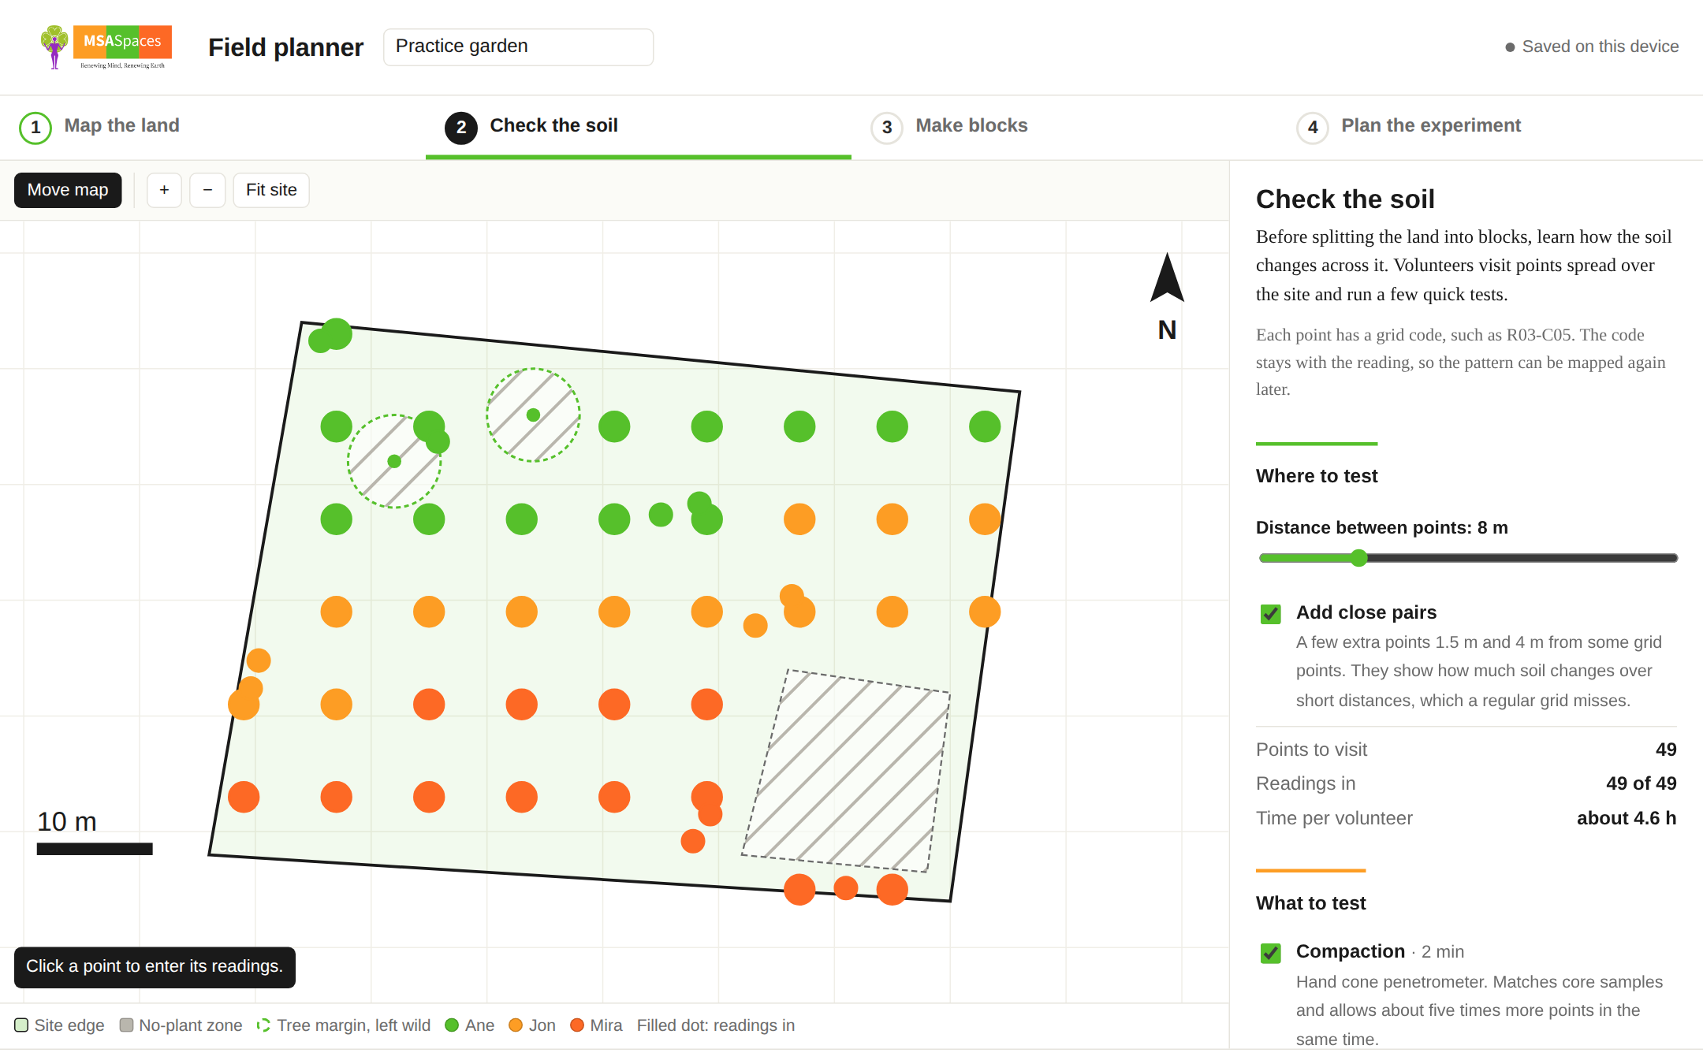The image size is (1703, 1064).
Task: Click the 'What to test' heading
Action: click(1310, 903)
